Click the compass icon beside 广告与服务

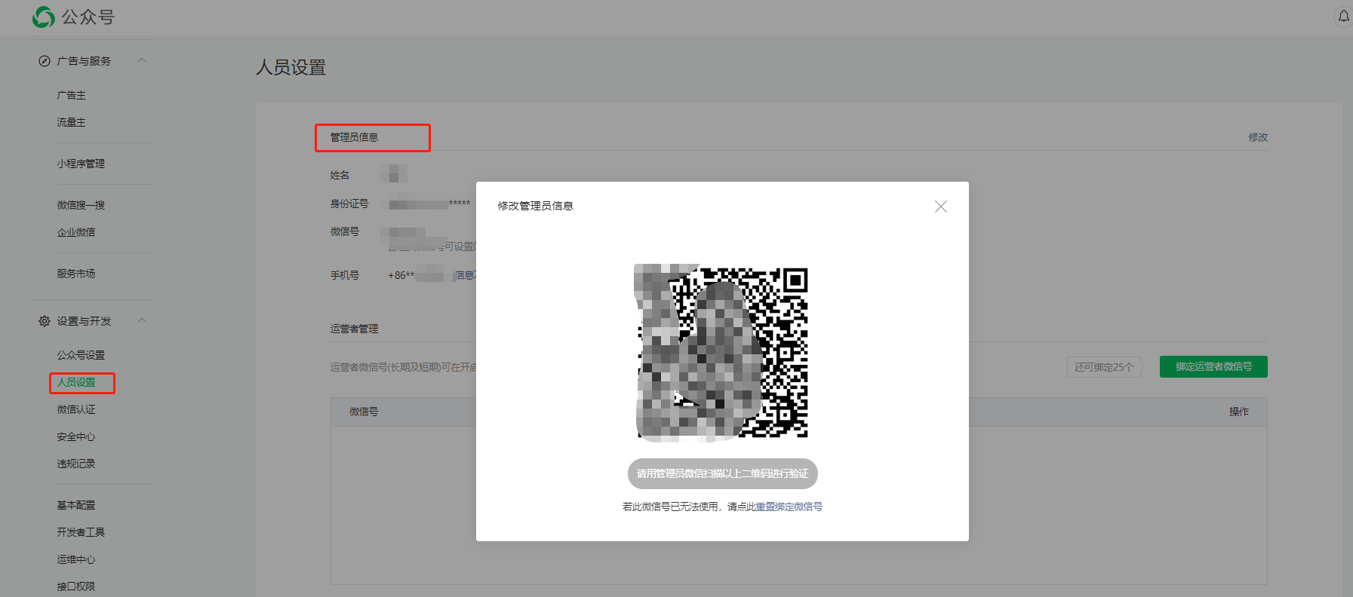click(45, 61)
